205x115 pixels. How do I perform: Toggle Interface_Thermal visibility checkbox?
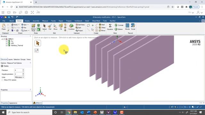[7, 45]
